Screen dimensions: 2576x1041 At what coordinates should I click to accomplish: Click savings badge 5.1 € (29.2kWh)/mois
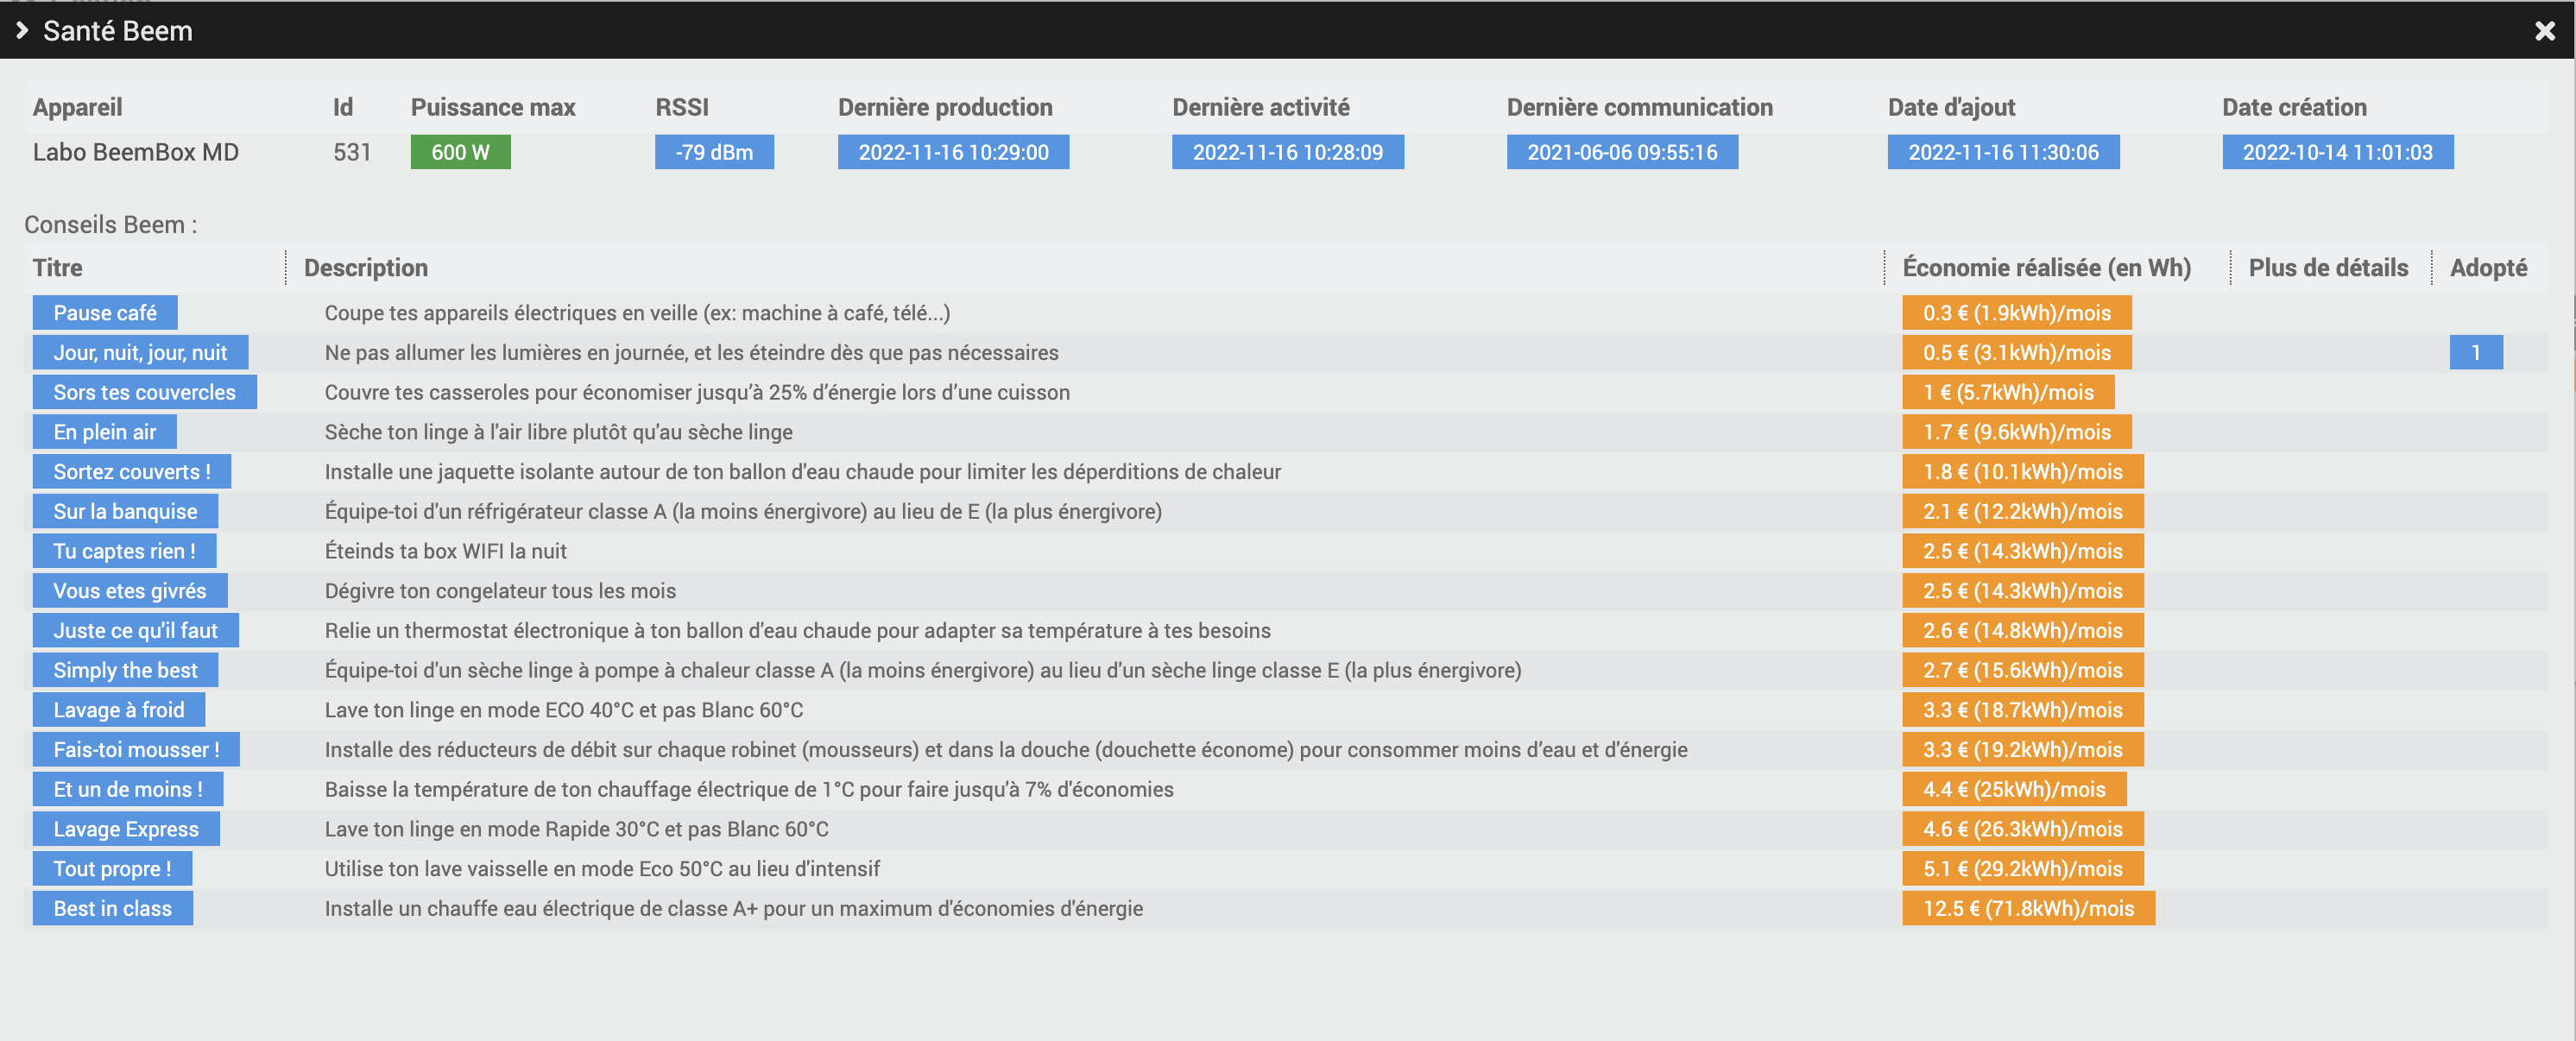(x=2023, y=868)
